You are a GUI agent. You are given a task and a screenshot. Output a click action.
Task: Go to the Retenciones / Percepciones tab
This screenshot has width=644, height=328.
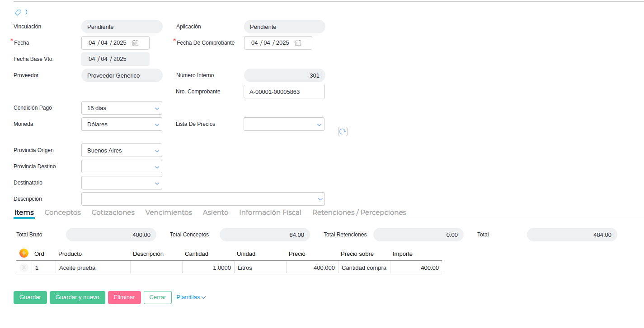pyautogui.click(x=359, y=213)
